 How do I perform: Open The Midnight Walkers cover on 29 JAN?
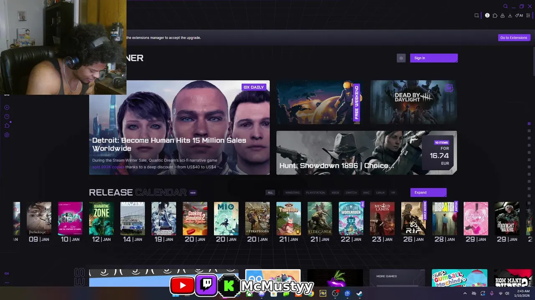(507, 218)
